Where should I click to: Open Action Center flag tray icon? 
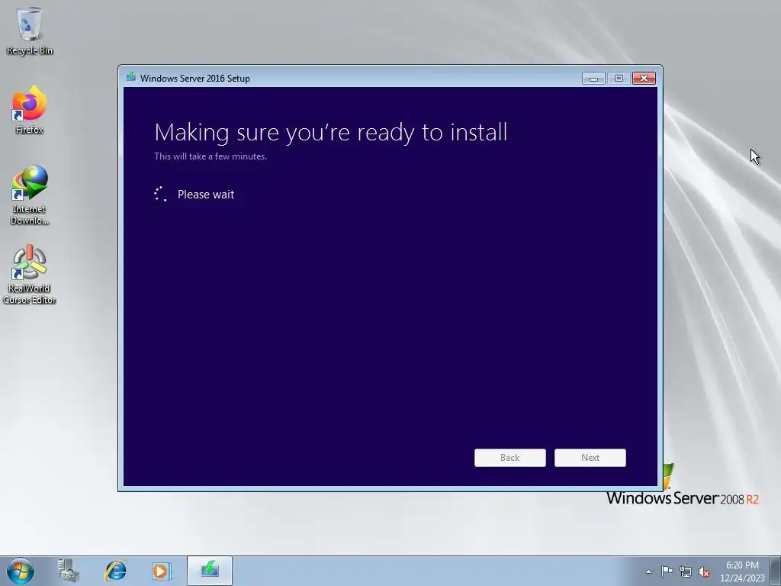click(x=667, y=572)
